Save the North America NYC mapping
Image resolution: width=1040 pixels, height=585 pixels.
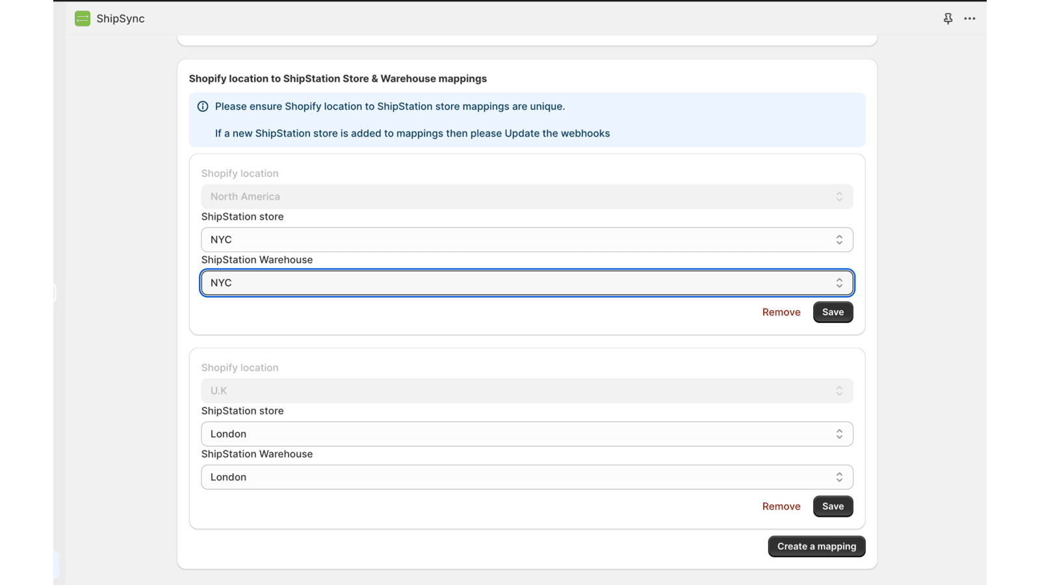coord(833,312)
